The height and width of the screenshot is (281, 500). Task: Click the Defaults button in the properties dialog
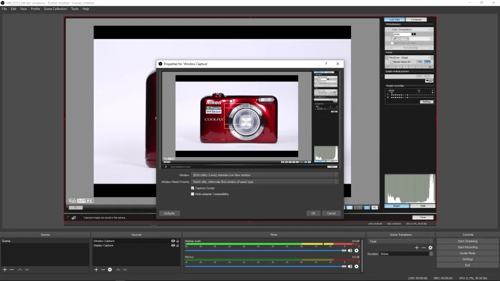(168, 213)
